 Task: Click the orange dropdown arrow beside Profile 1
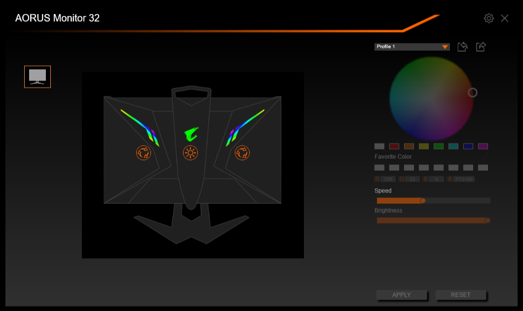[x=445, y=47]
